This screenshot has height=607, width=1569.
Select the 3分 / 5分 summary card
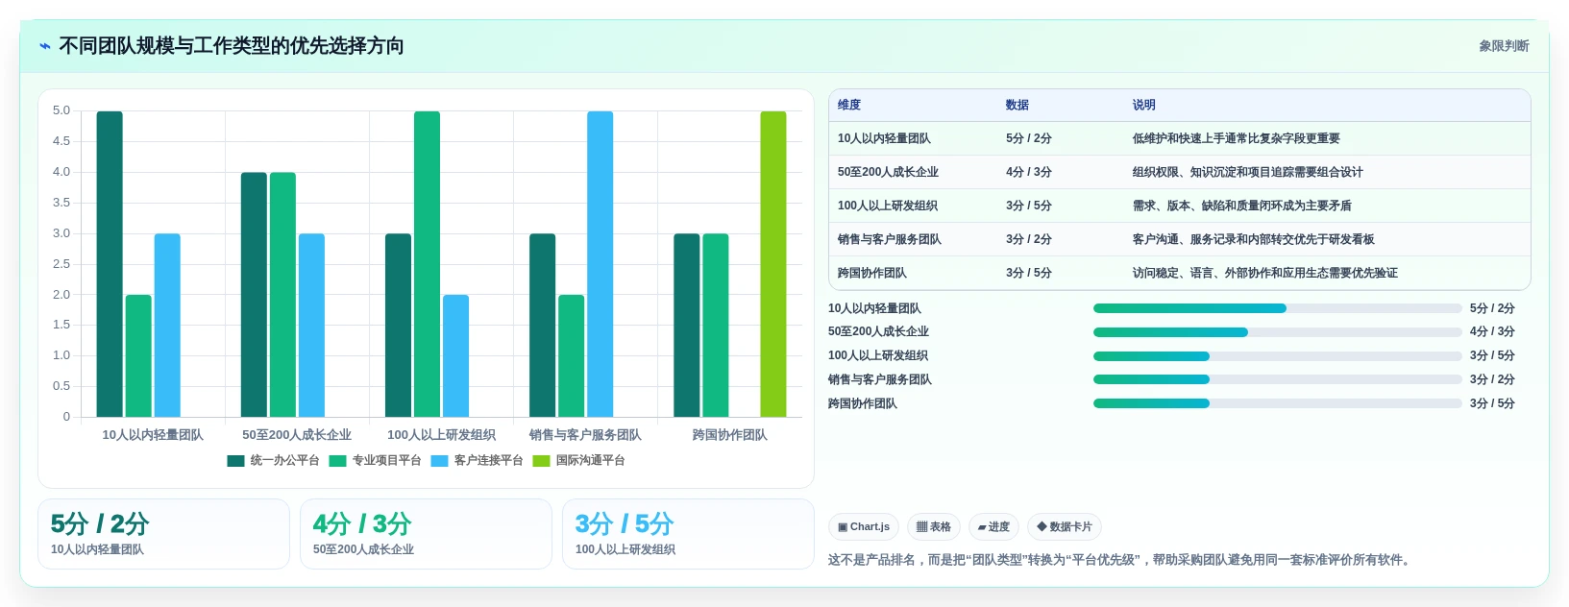[x=688, y=534]
